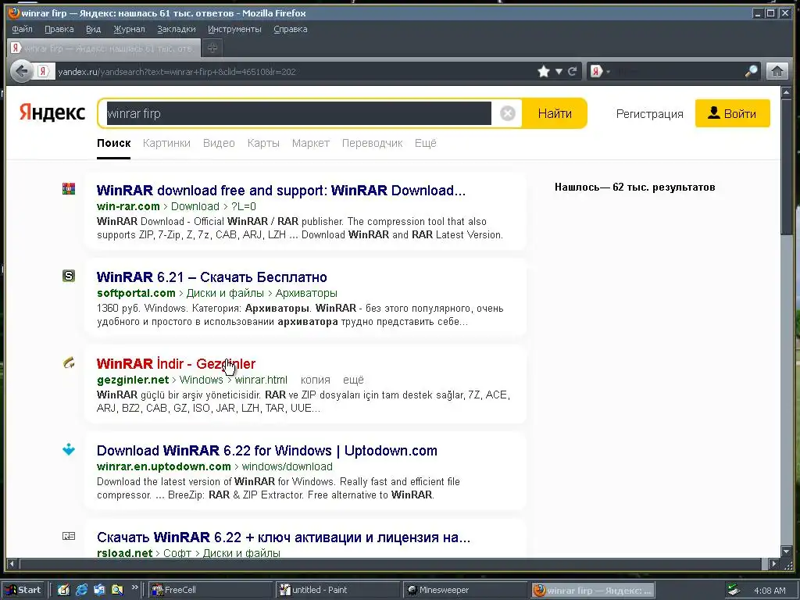Viewport: 800px width, 600px height.
Task: Select the winrar firp Yandex tab
Action: click(104, 48)
